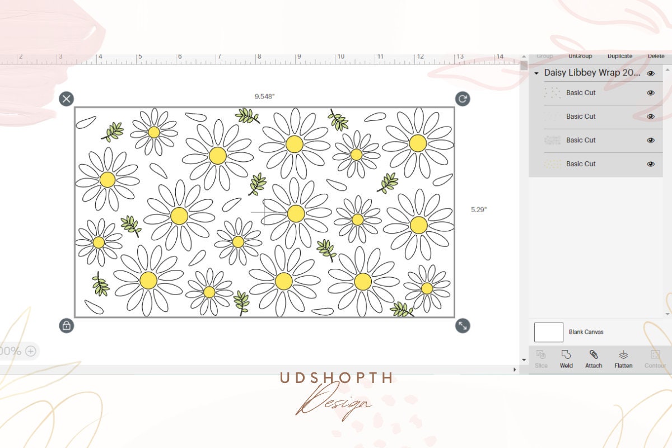The height and width of the screenshot is (448, 672).
Task: Toggle visibility of the first Basic Cut layer
Action: [x=651, y=92]
